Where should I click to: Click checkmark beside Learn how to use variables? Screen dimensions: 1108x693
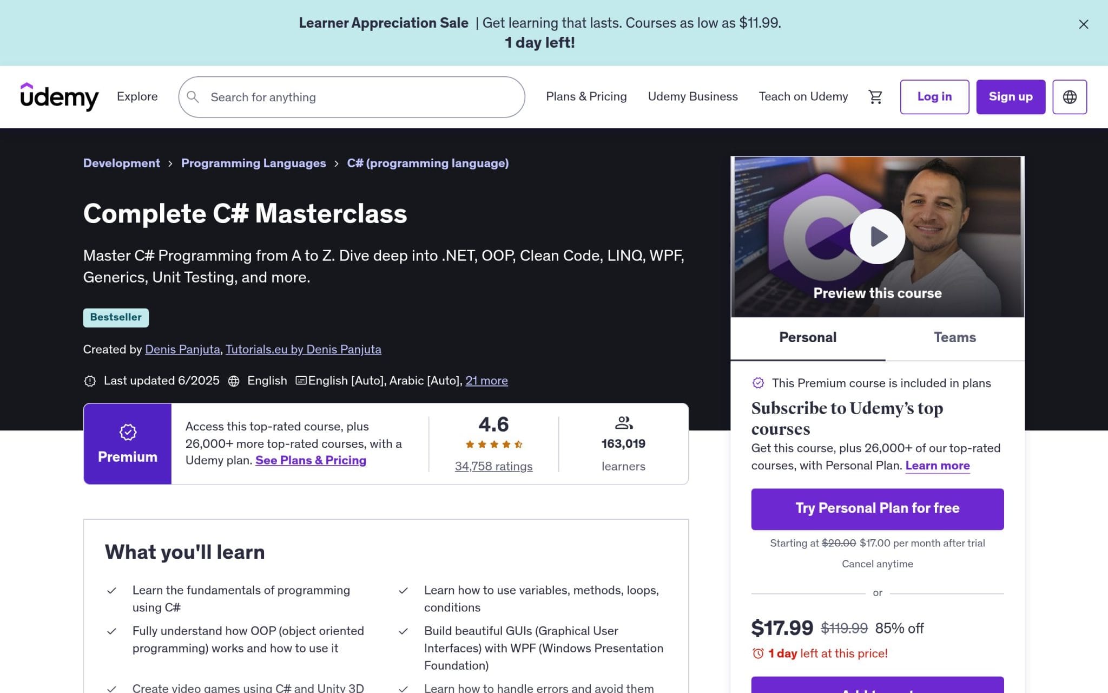tap(403, 591)
